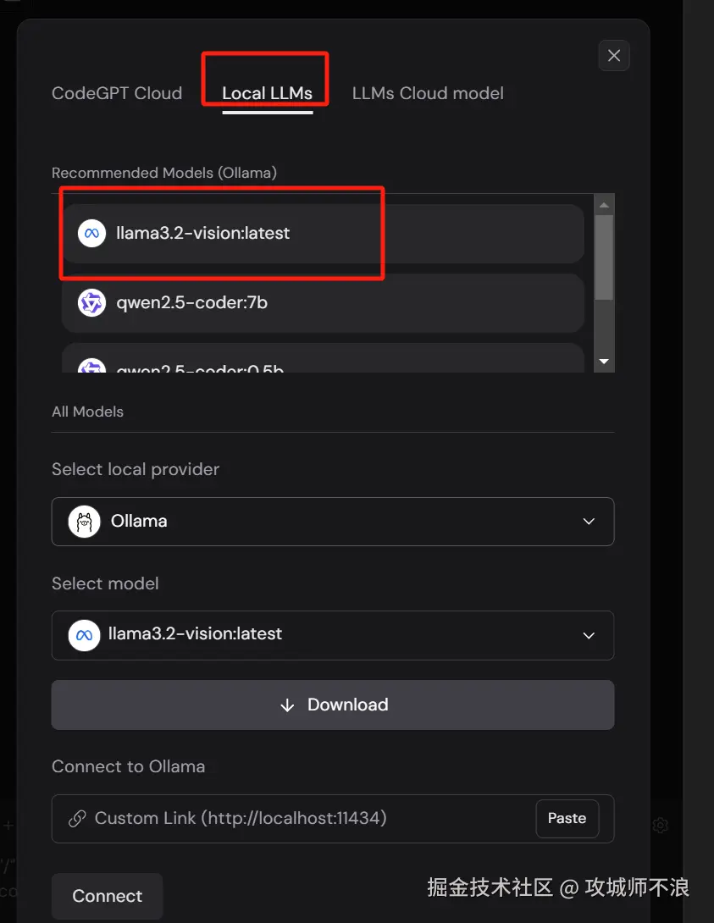Expand the Select model dropdown chevron
714x923 pixels.
point(589,635)
